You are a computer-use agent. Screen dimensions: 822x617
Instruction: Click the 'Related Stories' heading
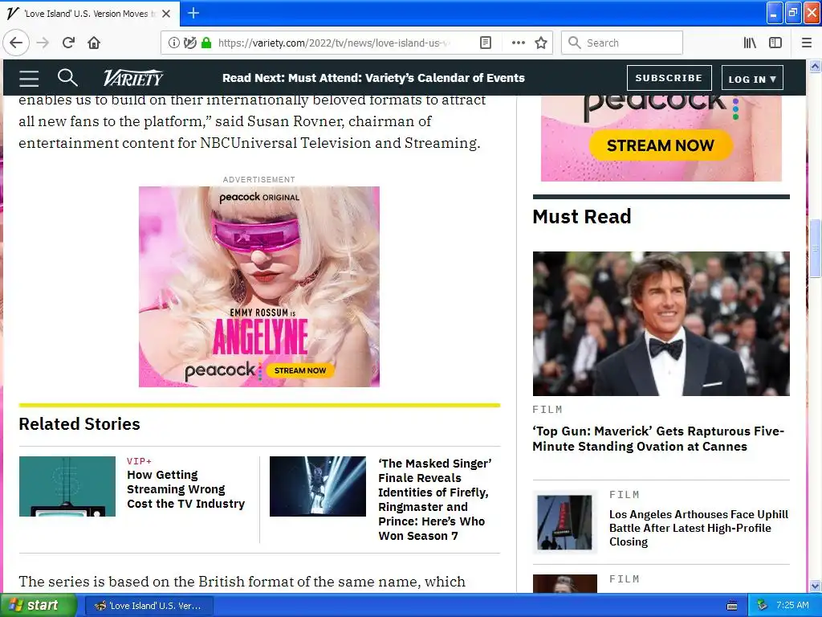(79, 423)
